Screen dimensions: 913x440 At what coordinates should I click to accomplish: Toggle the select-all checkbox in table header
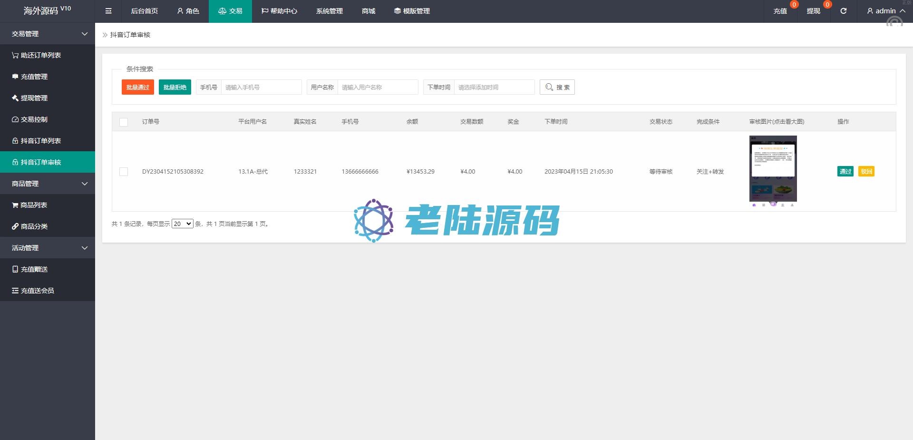124,122
